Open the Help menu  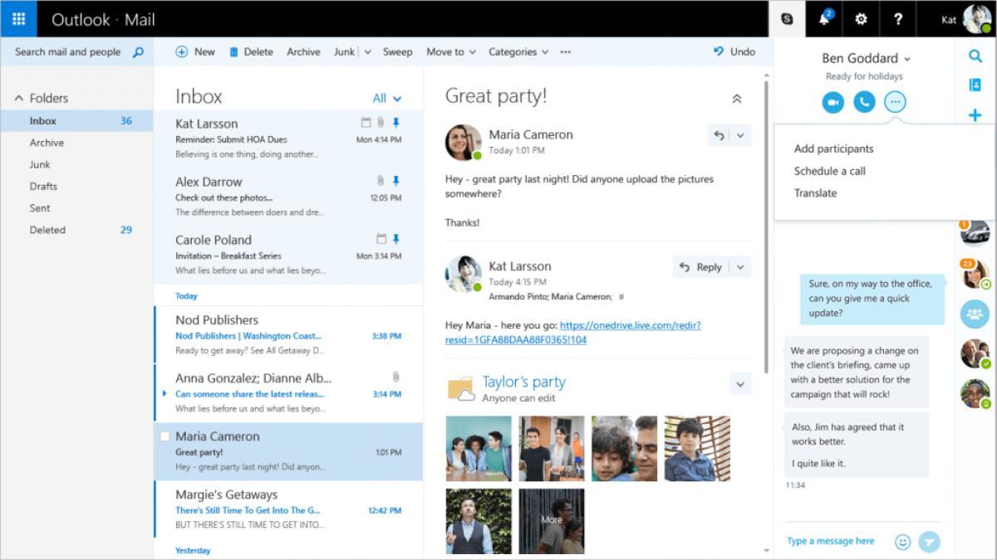click(x=898, y=19)
